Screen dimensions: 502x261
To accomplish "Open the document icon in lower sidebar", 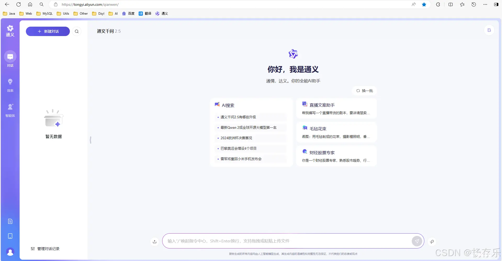I will pyautogui.click(x=10, y=221).
